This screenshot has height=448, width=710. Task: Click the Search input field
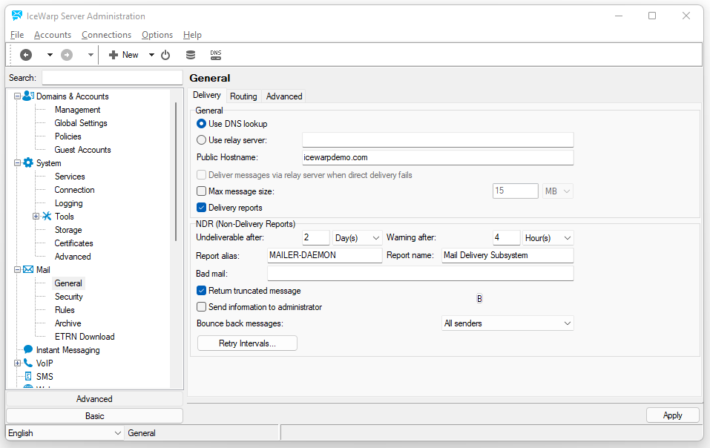point(112,78)
